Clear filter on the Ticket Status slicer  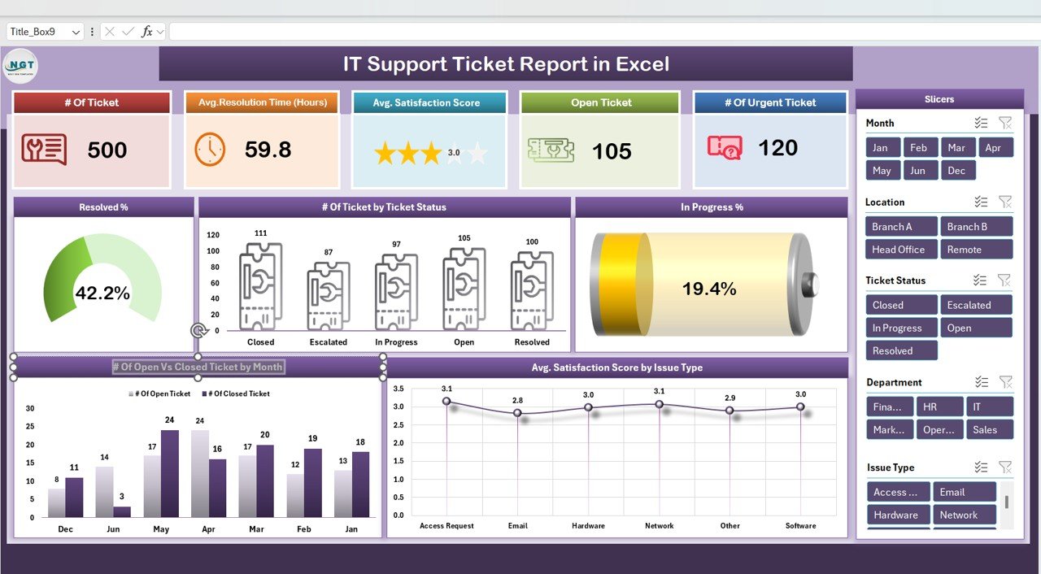point(1005,280)
